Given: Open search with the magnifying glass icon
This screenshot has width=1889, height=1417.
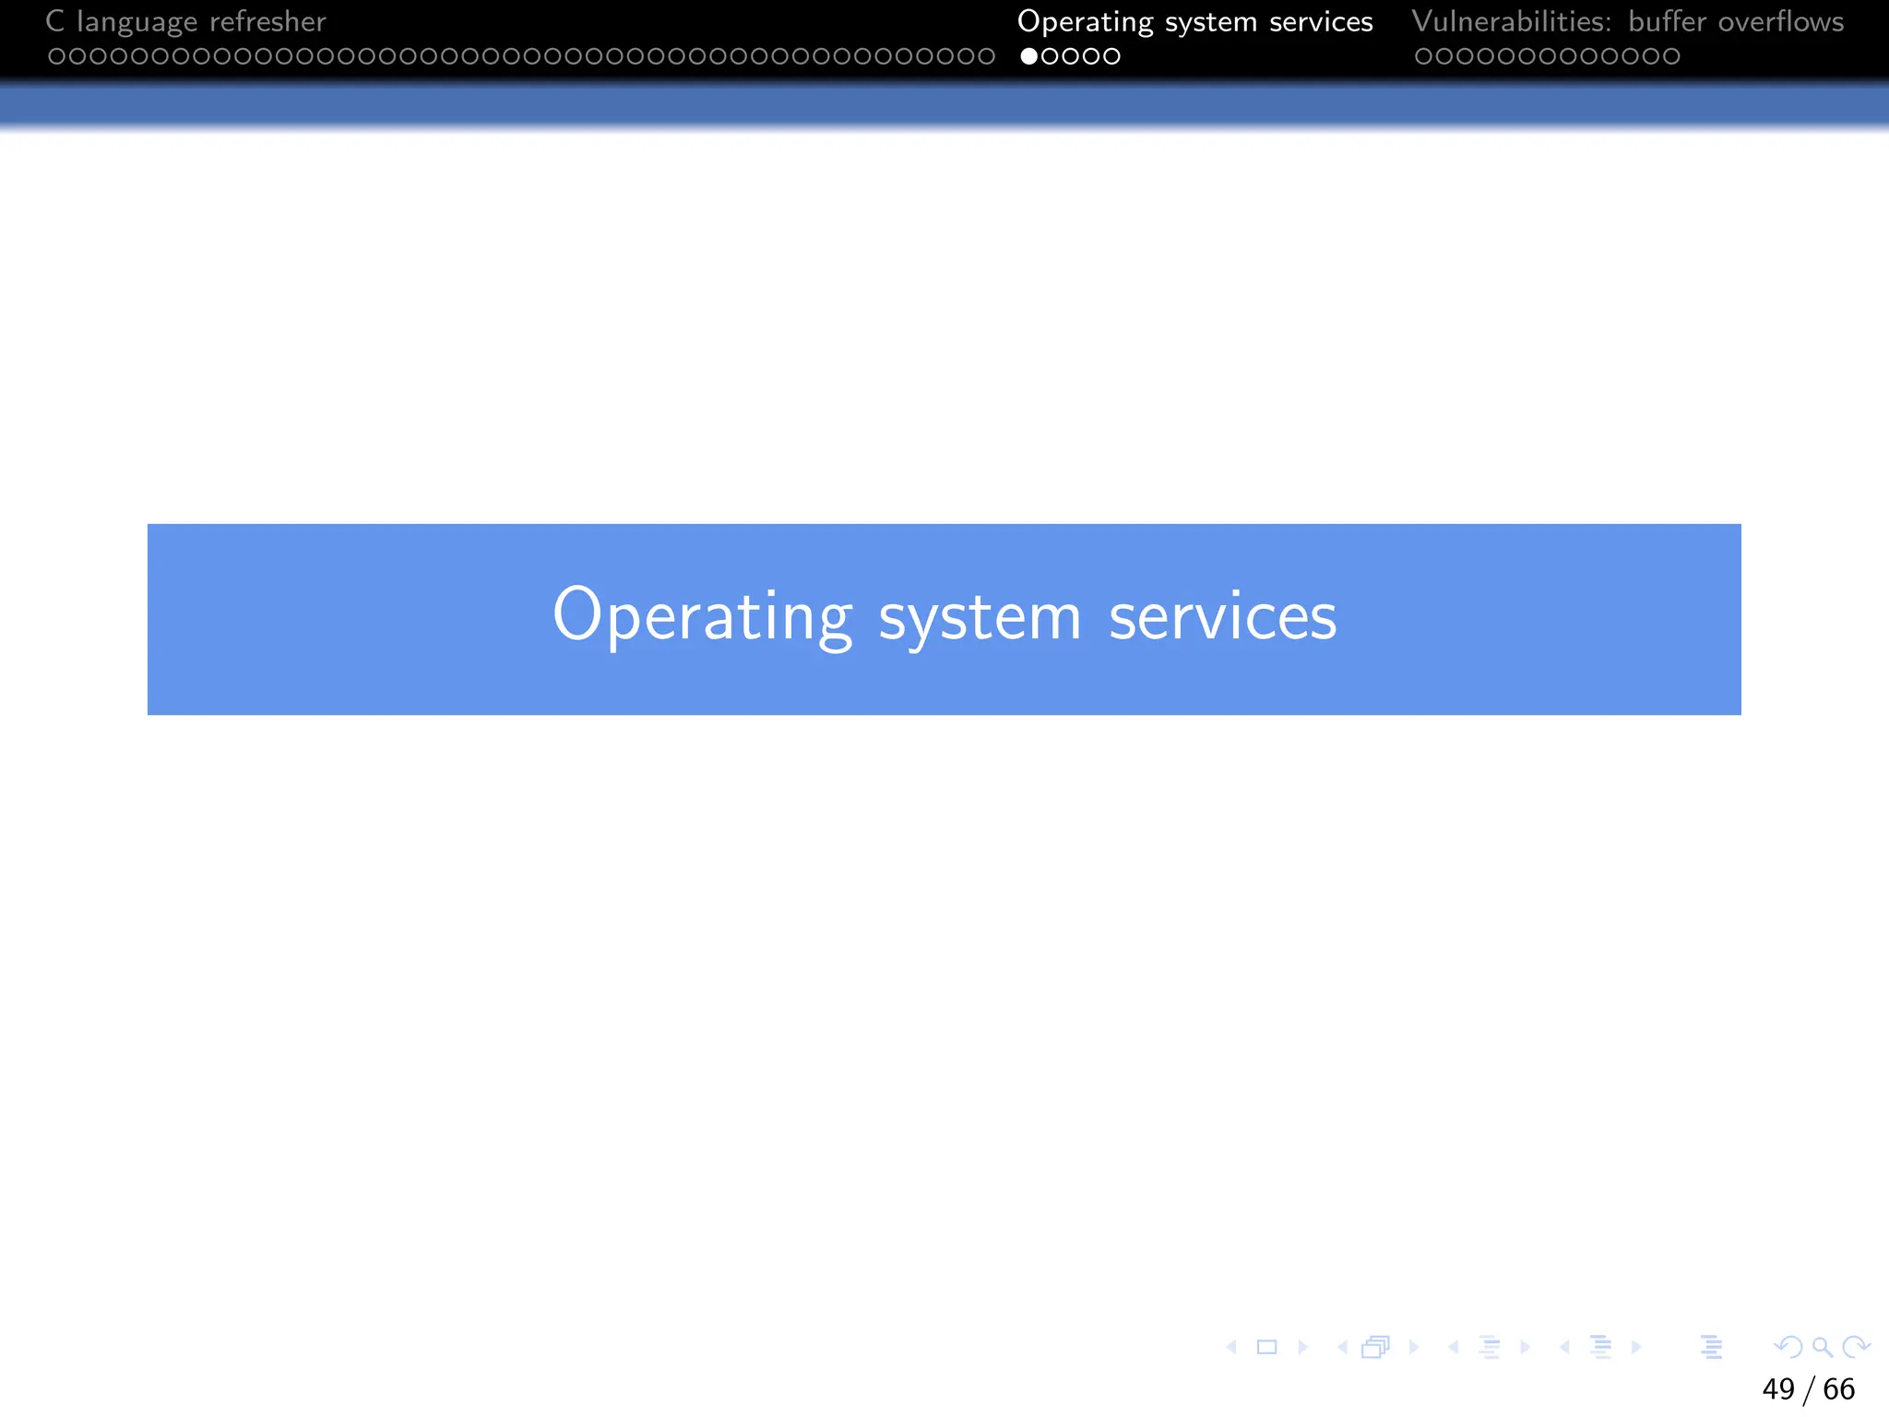Looking at the screenshot, I should click(1823, 1348).
